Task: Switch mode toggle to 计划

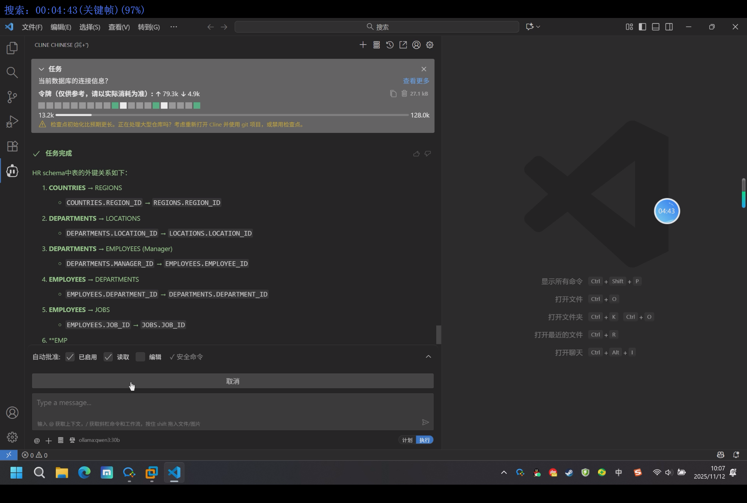Action: coord(407,440)
